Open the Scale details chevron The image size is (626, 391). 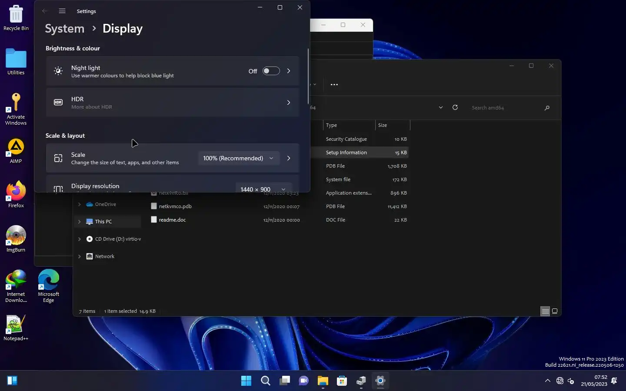tap(289, 158)
